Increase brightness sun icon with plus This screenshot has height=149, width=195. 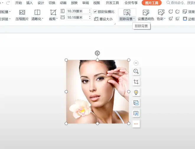click(x=170, y=19)
